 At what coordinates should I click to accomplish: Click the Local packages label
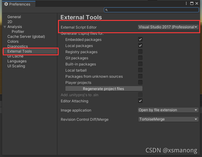coord(79,46)
